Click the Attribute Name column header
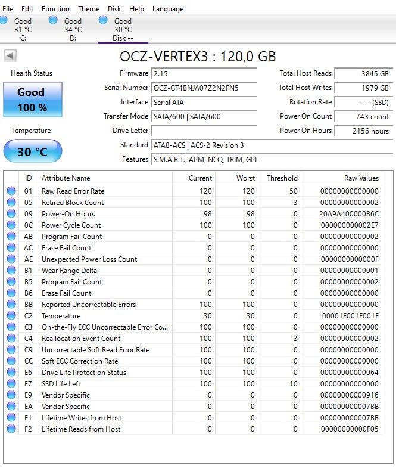Image resolution: width=396 pixels, height=468 pixels. pos(105,178)
